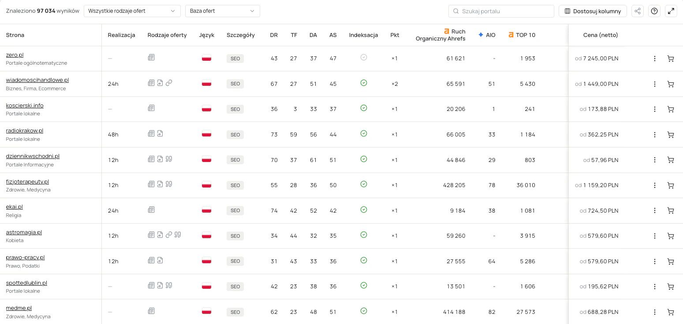Click the price 'od 57,96 PLN'

tap(601, 160)
